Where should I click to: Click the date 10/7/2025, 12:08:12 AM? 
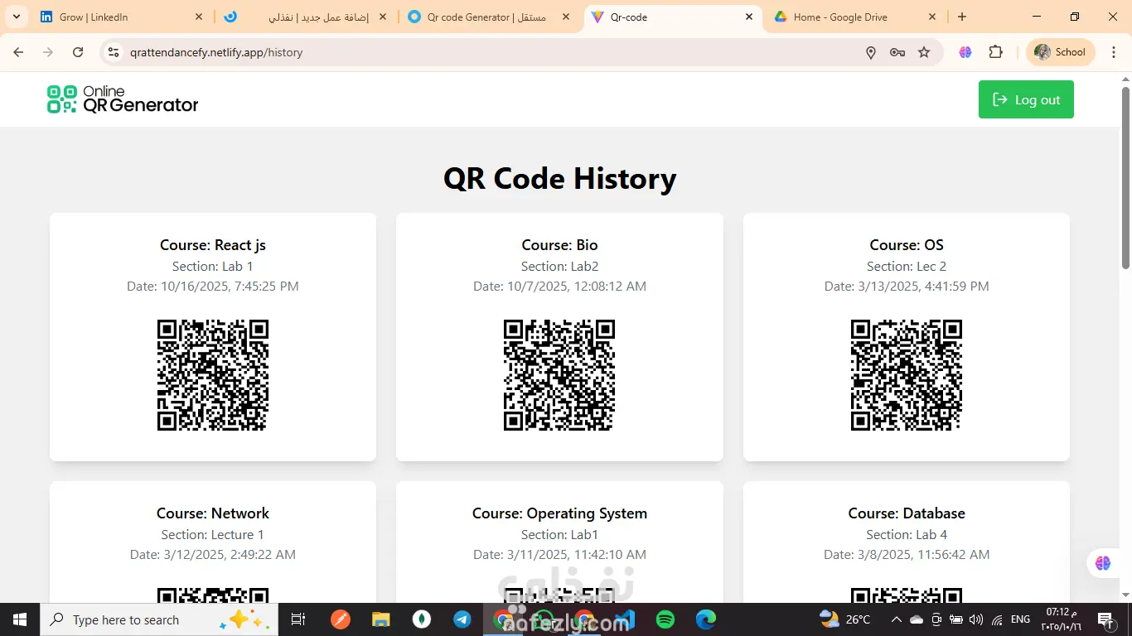(559, 287)
